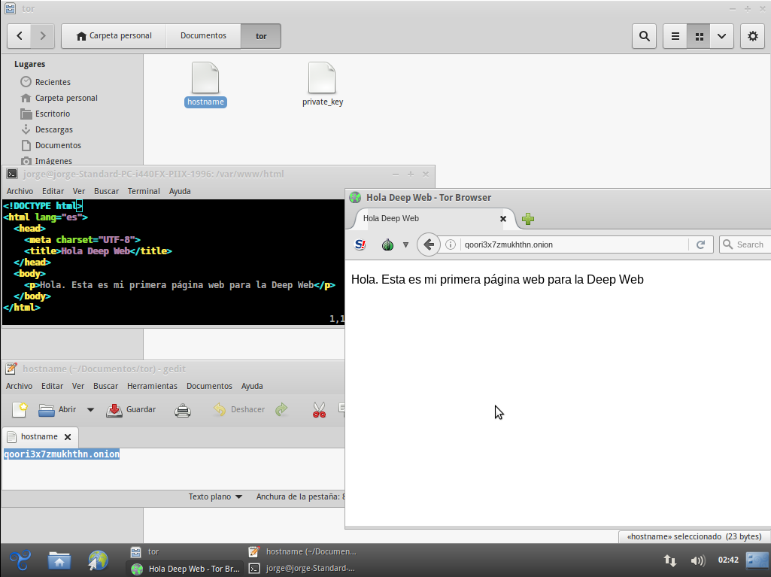Open the Texto plano language dropdown
The image size is (771, 577).
tap(215, 497)
